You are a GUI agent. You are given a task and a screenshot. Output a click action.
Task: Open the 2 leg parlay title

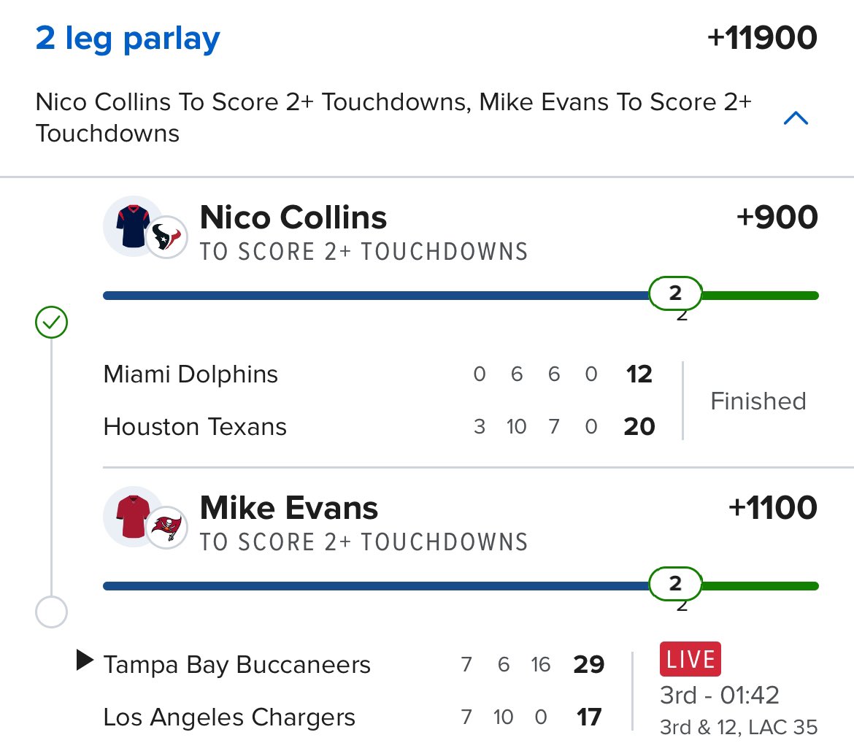point(128,38)
